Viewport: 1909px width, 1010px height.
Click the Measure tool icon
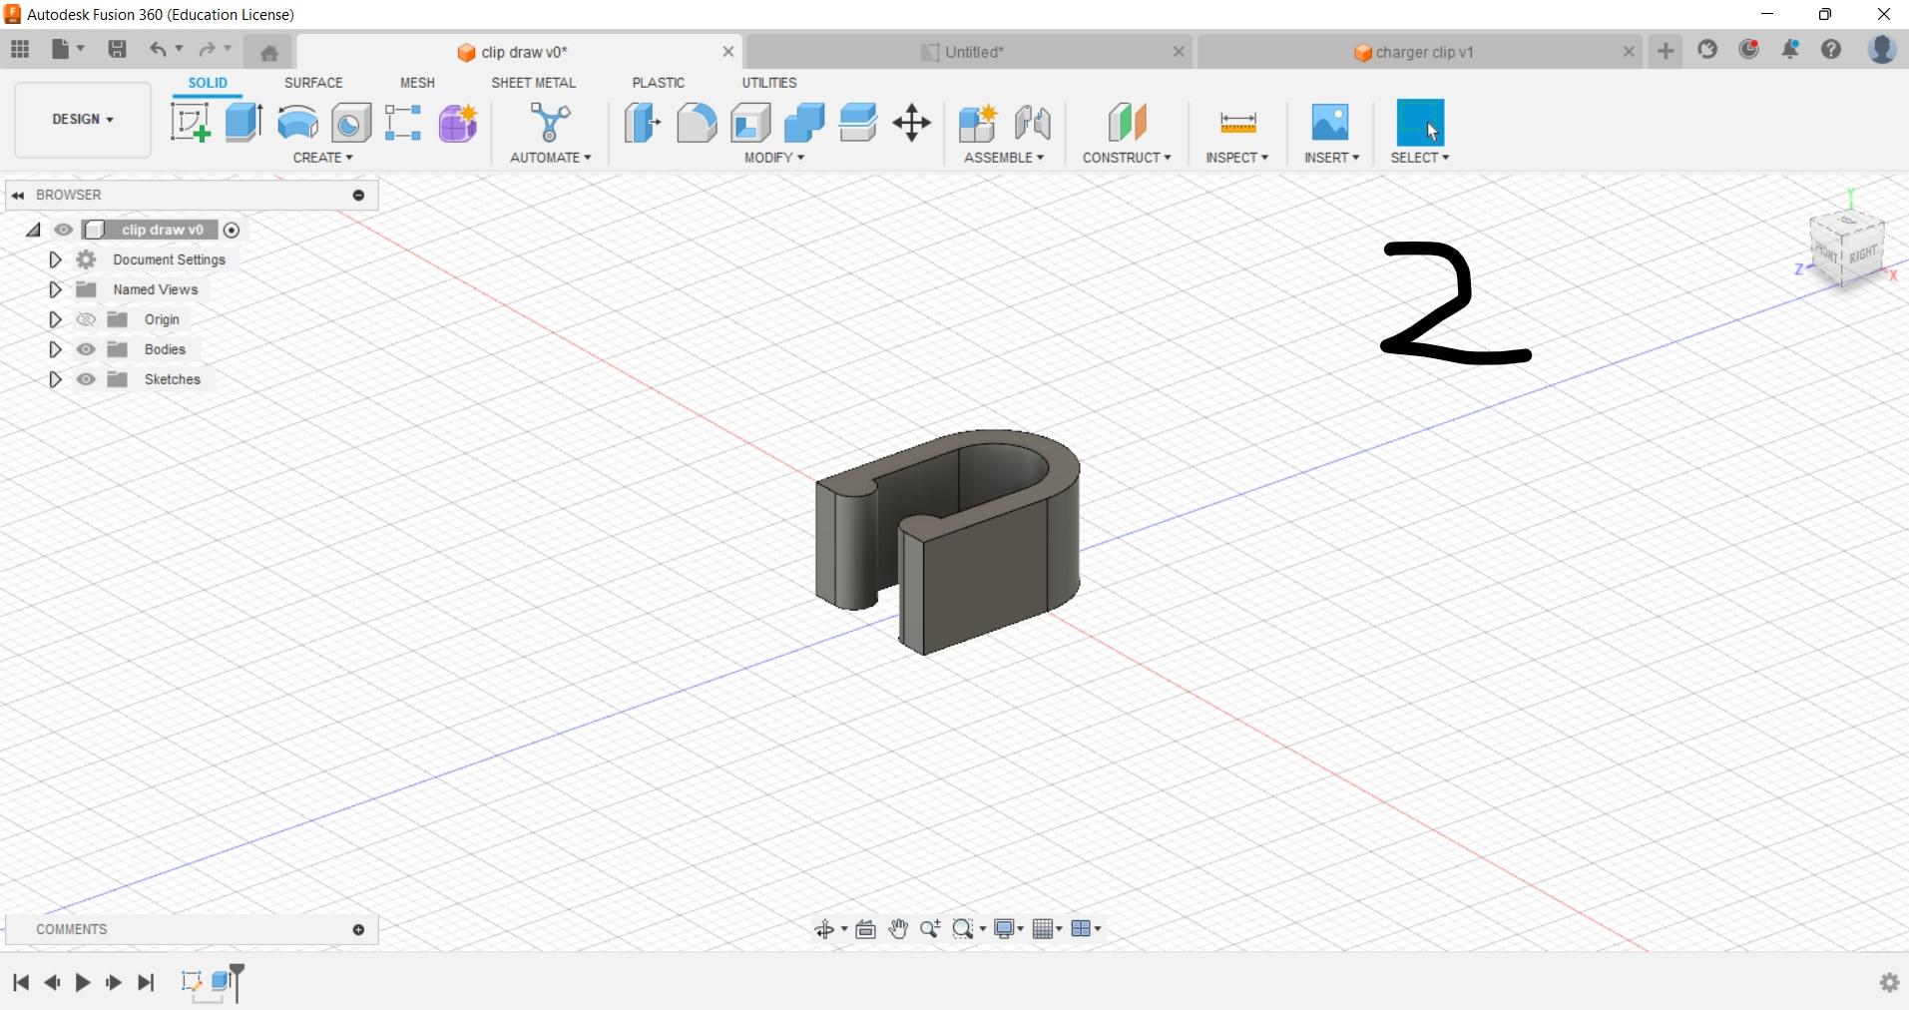click(x=1237, y=123)
